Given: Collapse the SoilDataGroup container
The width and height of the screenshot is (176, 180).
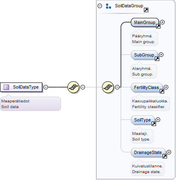Looking at the screenshot, I should (x=100, y=6).
